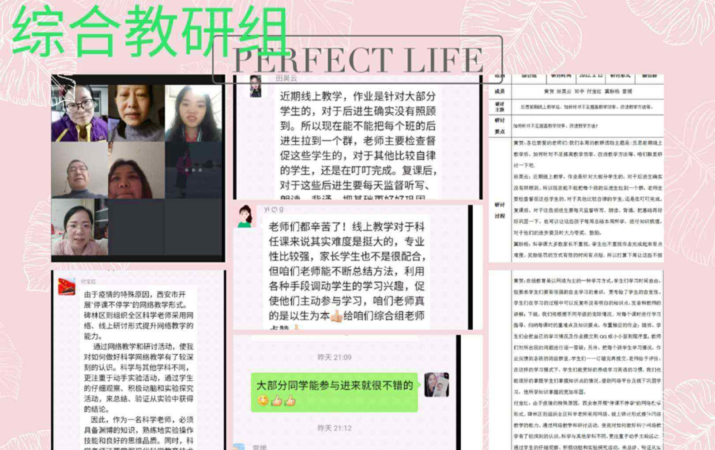The width and height of the screenshot is (715, 450).
Task: Click thumbs-up emoji after 以生为本
Action: click(x=336, y=316)
